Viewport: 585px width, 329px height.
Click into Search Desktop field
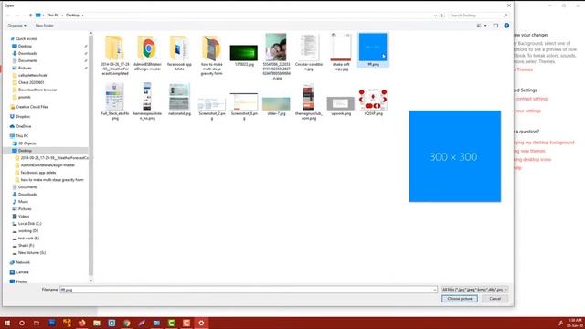click(x=479, y=16)
